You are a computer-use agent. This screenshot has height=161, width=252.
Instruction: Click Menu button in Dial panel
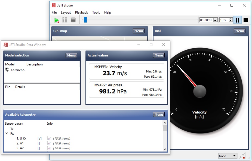tap(239, 31)
